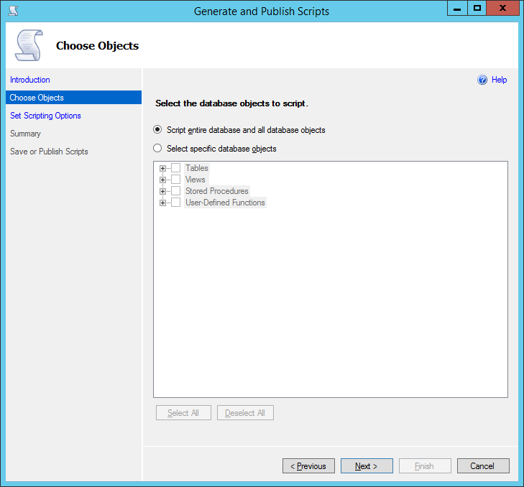The width and height of the screenshot is (524, 487).
Task: Open the Help link
Action: 499,80
